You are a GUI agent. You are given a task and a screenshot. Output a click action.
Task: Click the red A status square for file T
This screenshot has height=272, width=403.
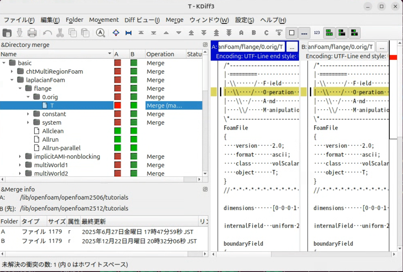118,106
